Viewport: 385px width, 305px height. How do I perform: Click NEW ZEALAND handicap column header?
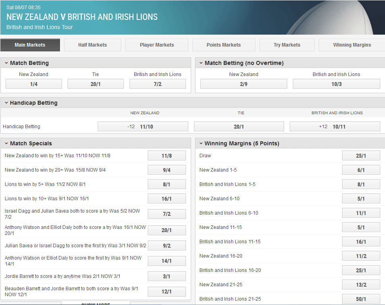point(145,113)
